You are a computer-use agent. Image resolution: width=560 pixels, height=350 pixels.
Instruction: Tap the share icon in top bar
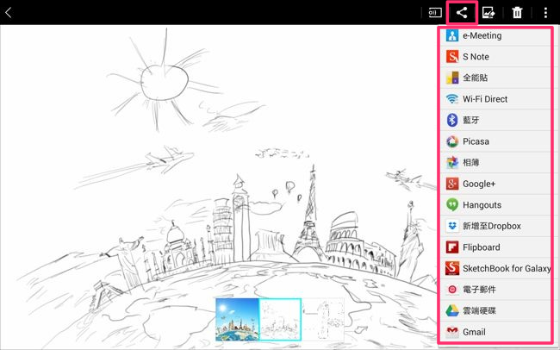pos(462,12)
